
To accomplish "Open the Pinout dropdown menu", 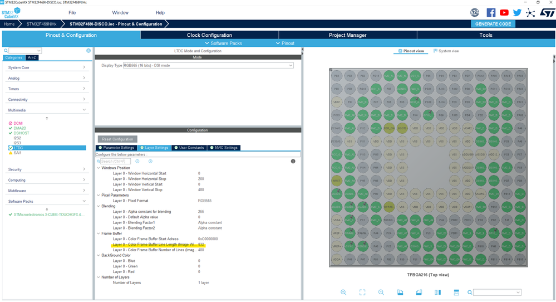I will (285, 43).
